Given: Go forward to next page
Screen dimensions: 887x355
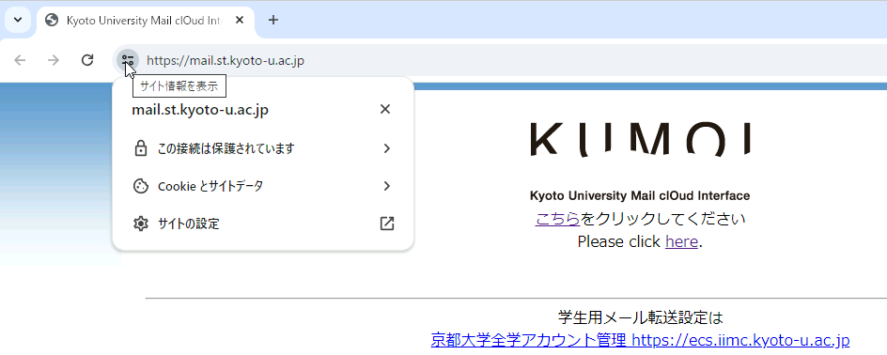Looking at the screenshot, I should pos(54,60).
